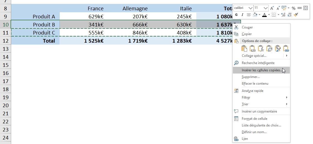Paste link (chain clipboard icon)
Image resolution: width=313 pixels, height=144 pixels.
coord(286,48)
